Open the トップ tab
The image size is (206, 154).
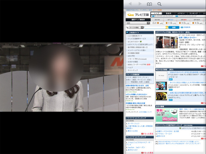pos(156,13)
